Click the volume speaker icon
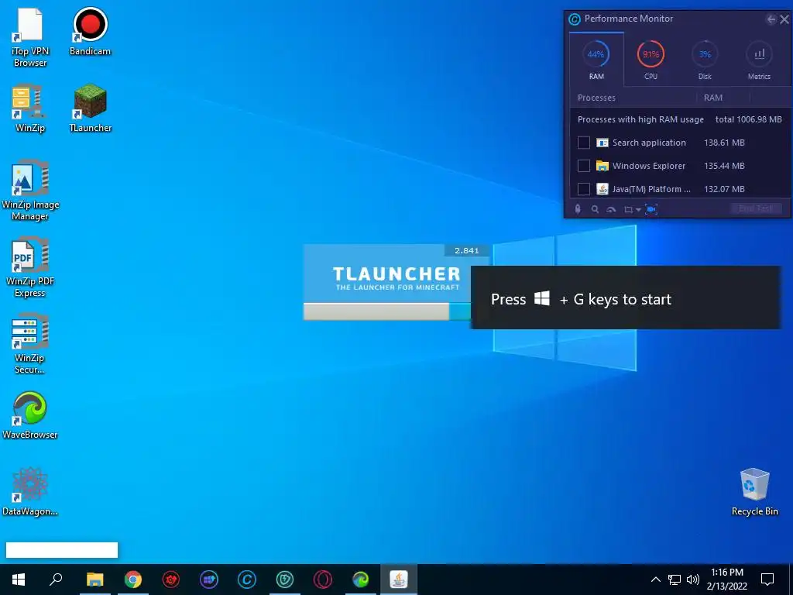 pos(693,580)
